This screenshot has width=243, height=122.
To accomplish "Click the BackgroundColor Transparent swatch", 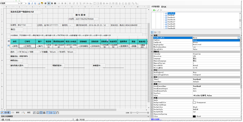I will click(194, 103).
